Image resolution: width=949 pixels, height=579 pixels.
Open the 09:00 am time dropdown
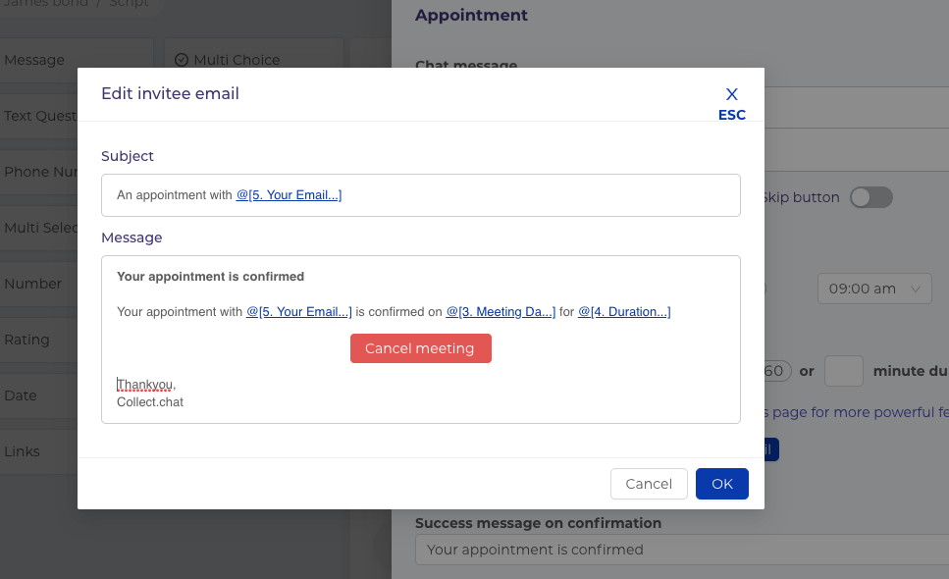click(874, 289)
